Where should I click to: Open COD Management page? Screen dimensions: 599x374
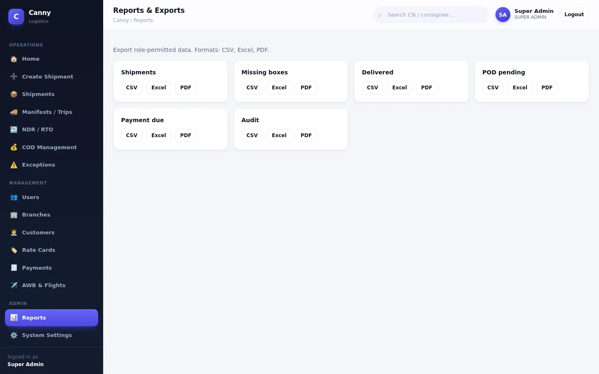(52, 147)
